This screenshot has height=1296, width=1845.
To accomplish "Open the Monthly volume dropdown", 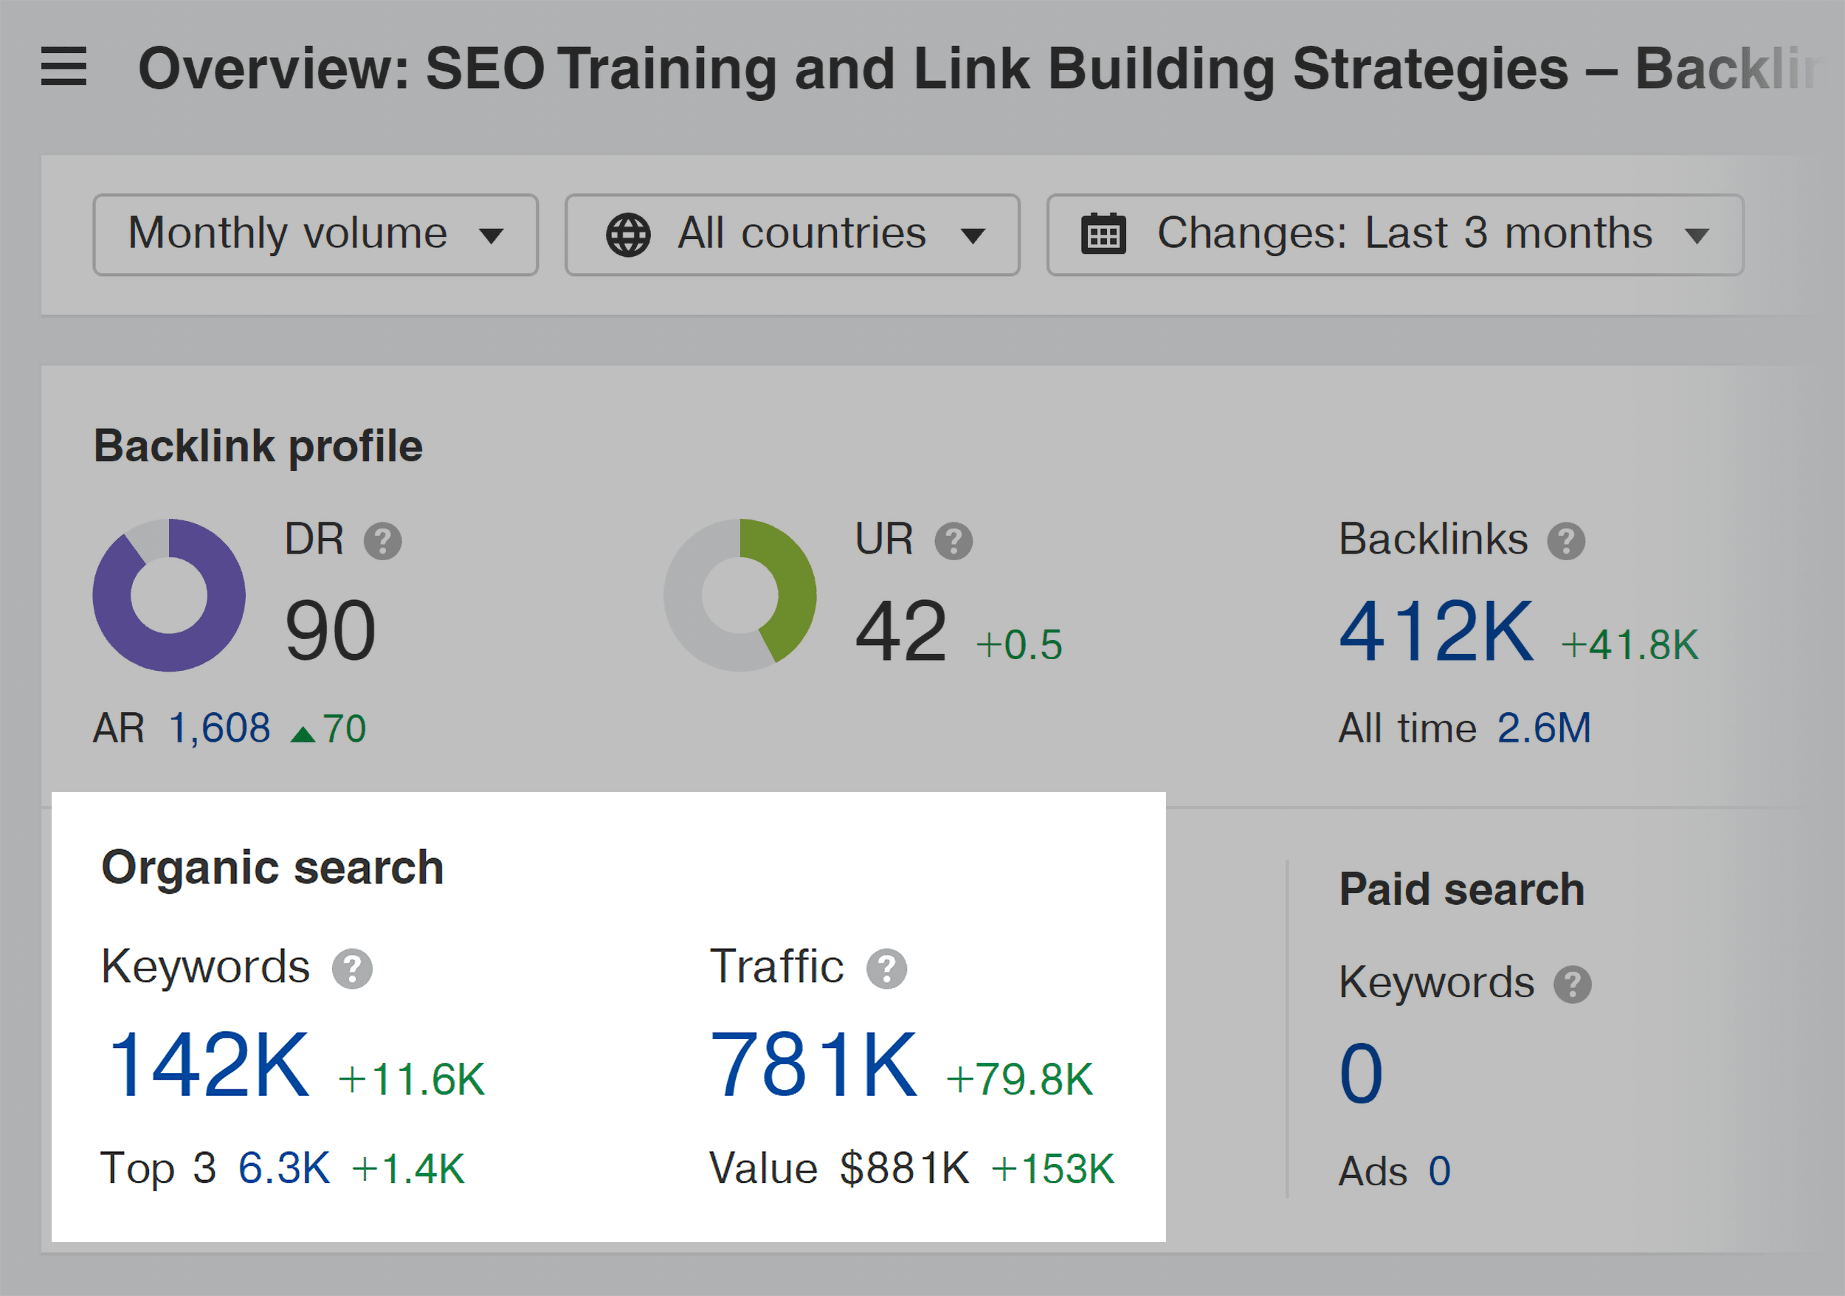I will [315, 234].
